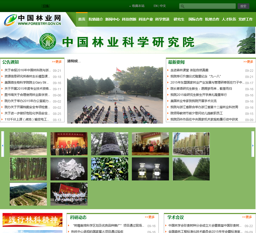This screenshot has height=233, width=256.
Task: Click the 搜索 search button
Action: click(243, 6)
